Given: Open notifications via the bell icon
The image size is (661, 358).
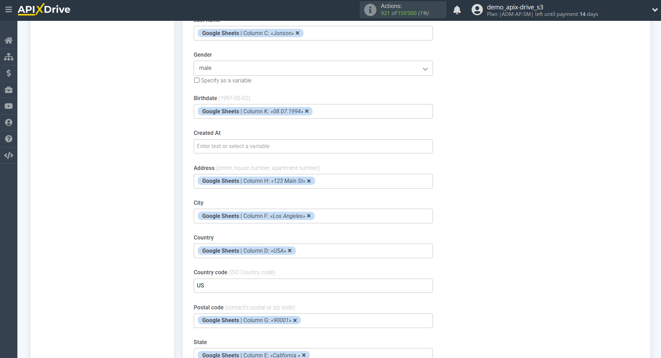Looking at the screenshot, I should click(457, 10).
